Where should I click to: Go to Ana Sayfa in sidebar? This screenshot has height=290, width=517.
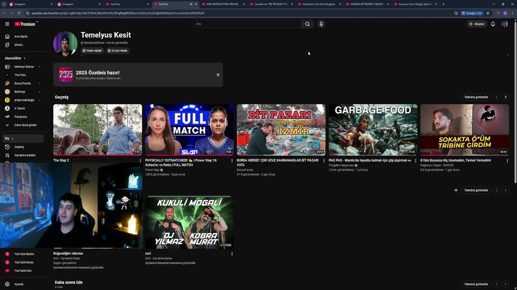point(21,36)
